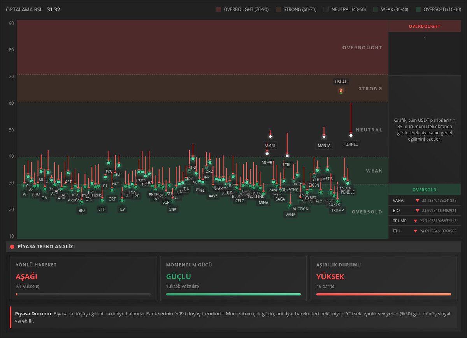The height and width of the screenshot is (338, 467).
Task: Click the Momentum Gücü green progress bar
Action: pyautogui.click(x=233, y=294)
